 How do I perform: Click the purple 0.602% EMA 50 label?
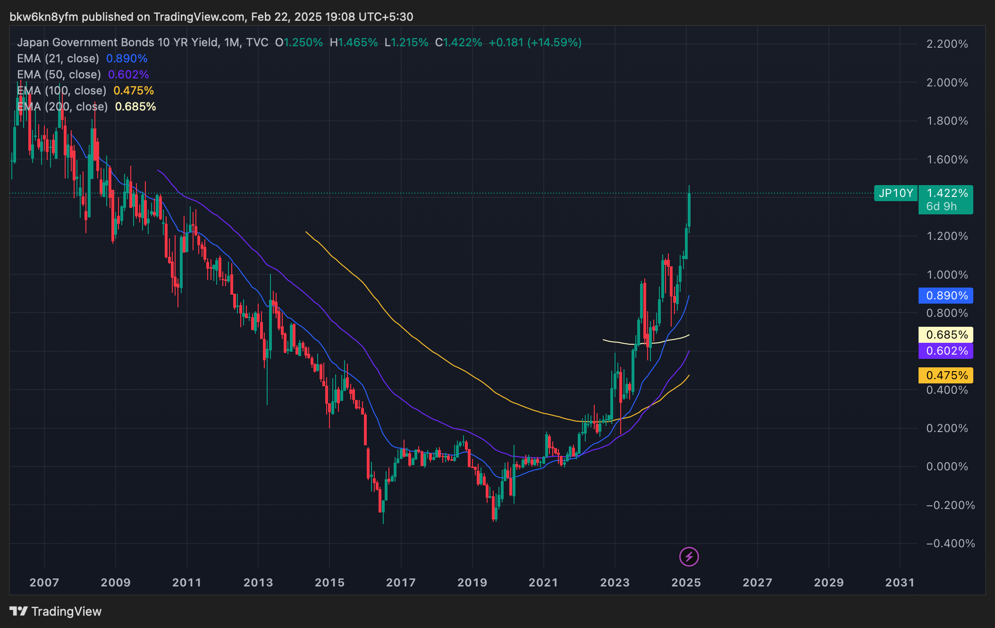click(946, 351)
